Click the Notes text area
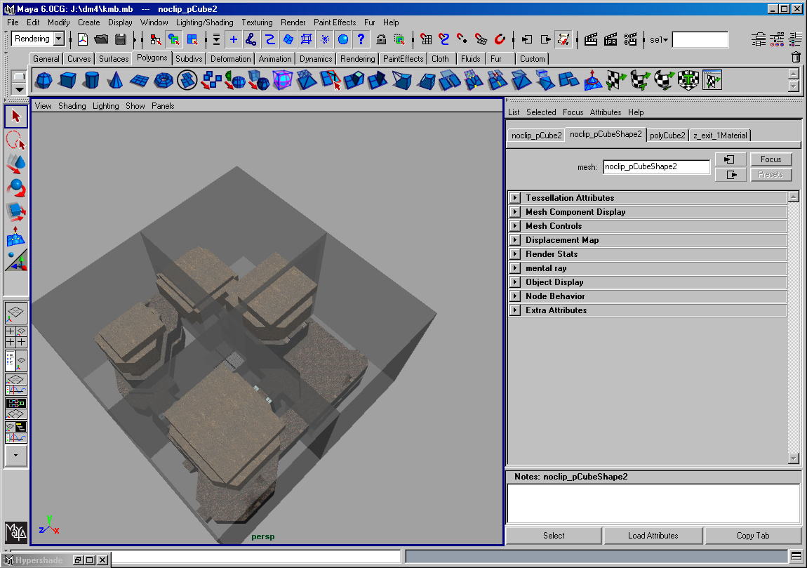This screenshot has width=807, height=568. 653,503
